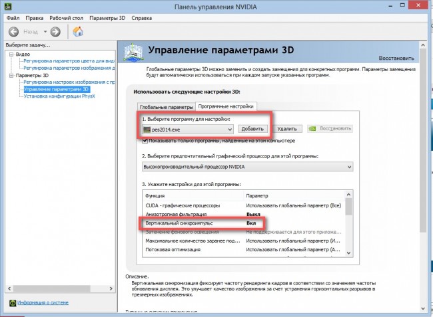Click the Back arrow navigation icon
The image size is (433, 317).
point(13,31)
